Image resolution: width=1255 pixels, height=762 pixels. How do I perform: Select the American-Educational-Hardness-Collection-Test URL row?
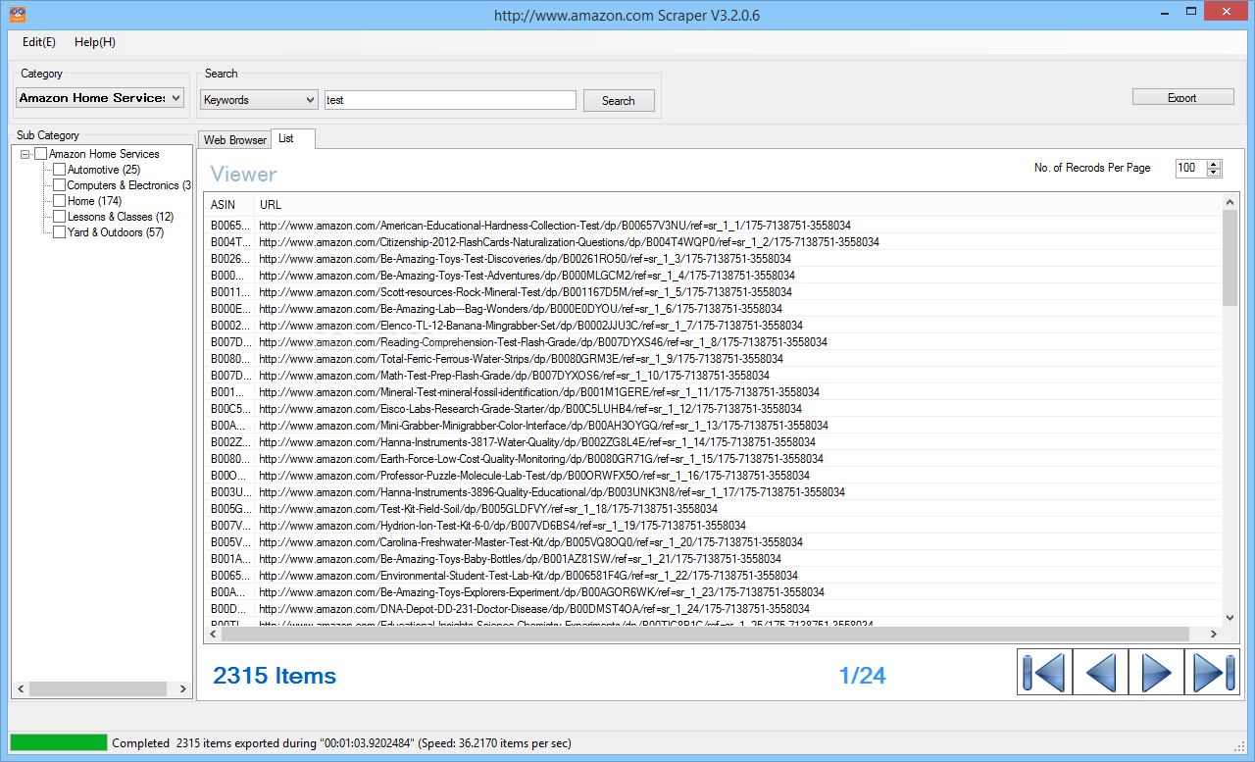click(715, 226)
